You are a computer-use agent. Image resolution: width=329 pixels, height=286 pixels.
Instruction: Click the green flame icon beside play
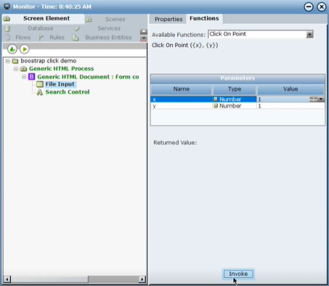[12, 49]
